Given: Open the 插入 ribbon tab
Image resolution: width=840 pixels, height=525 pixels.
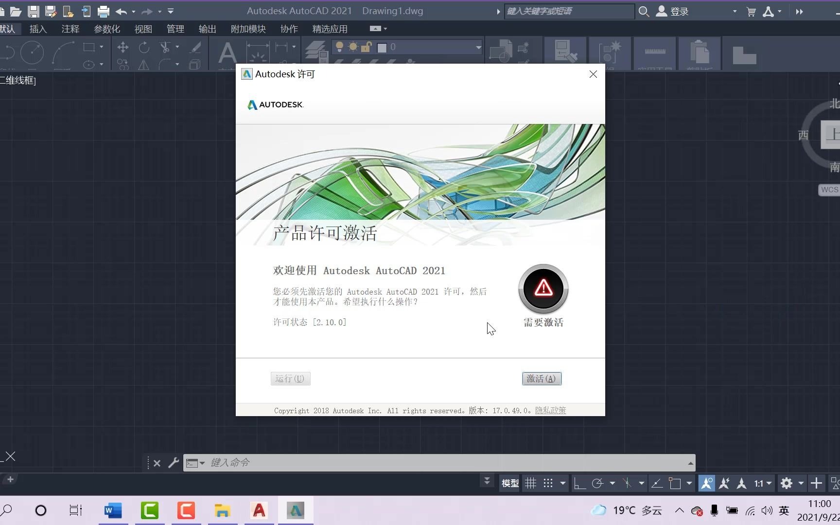Looking at the screenshot, I should tap(38, 29).
